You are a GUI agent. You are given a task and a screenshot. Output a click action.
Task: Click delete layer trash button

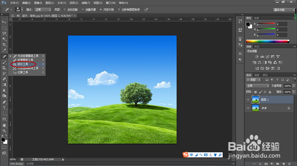(289, 164)
